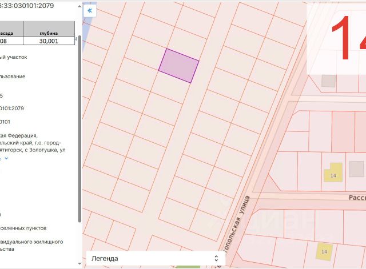366x269 pixels.
Task: Click the panel scroll-down arrow
Action: click(79, 264)
